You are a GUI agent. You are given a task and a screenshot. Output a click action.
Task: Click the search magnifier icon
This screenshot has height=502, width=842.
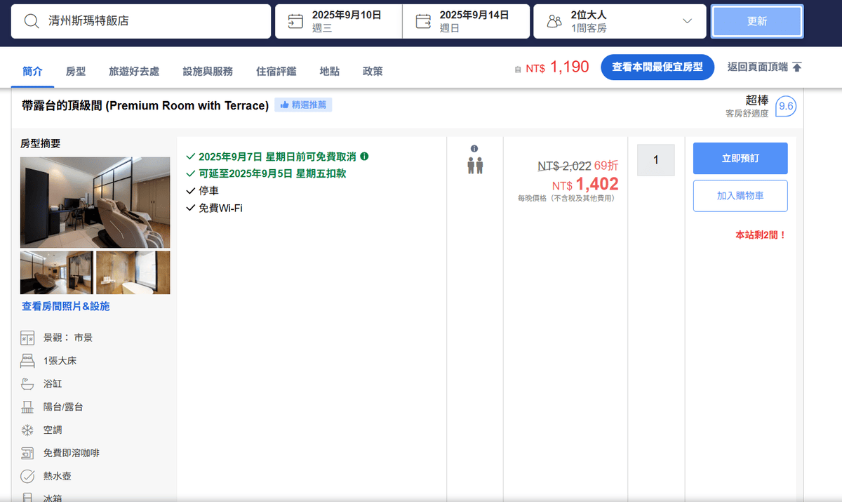click(32, 21)
